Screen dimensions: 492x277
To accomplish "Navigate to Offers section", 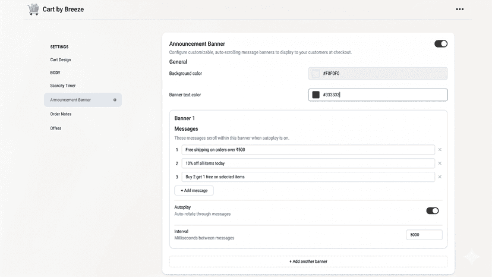I will point(55,128).
